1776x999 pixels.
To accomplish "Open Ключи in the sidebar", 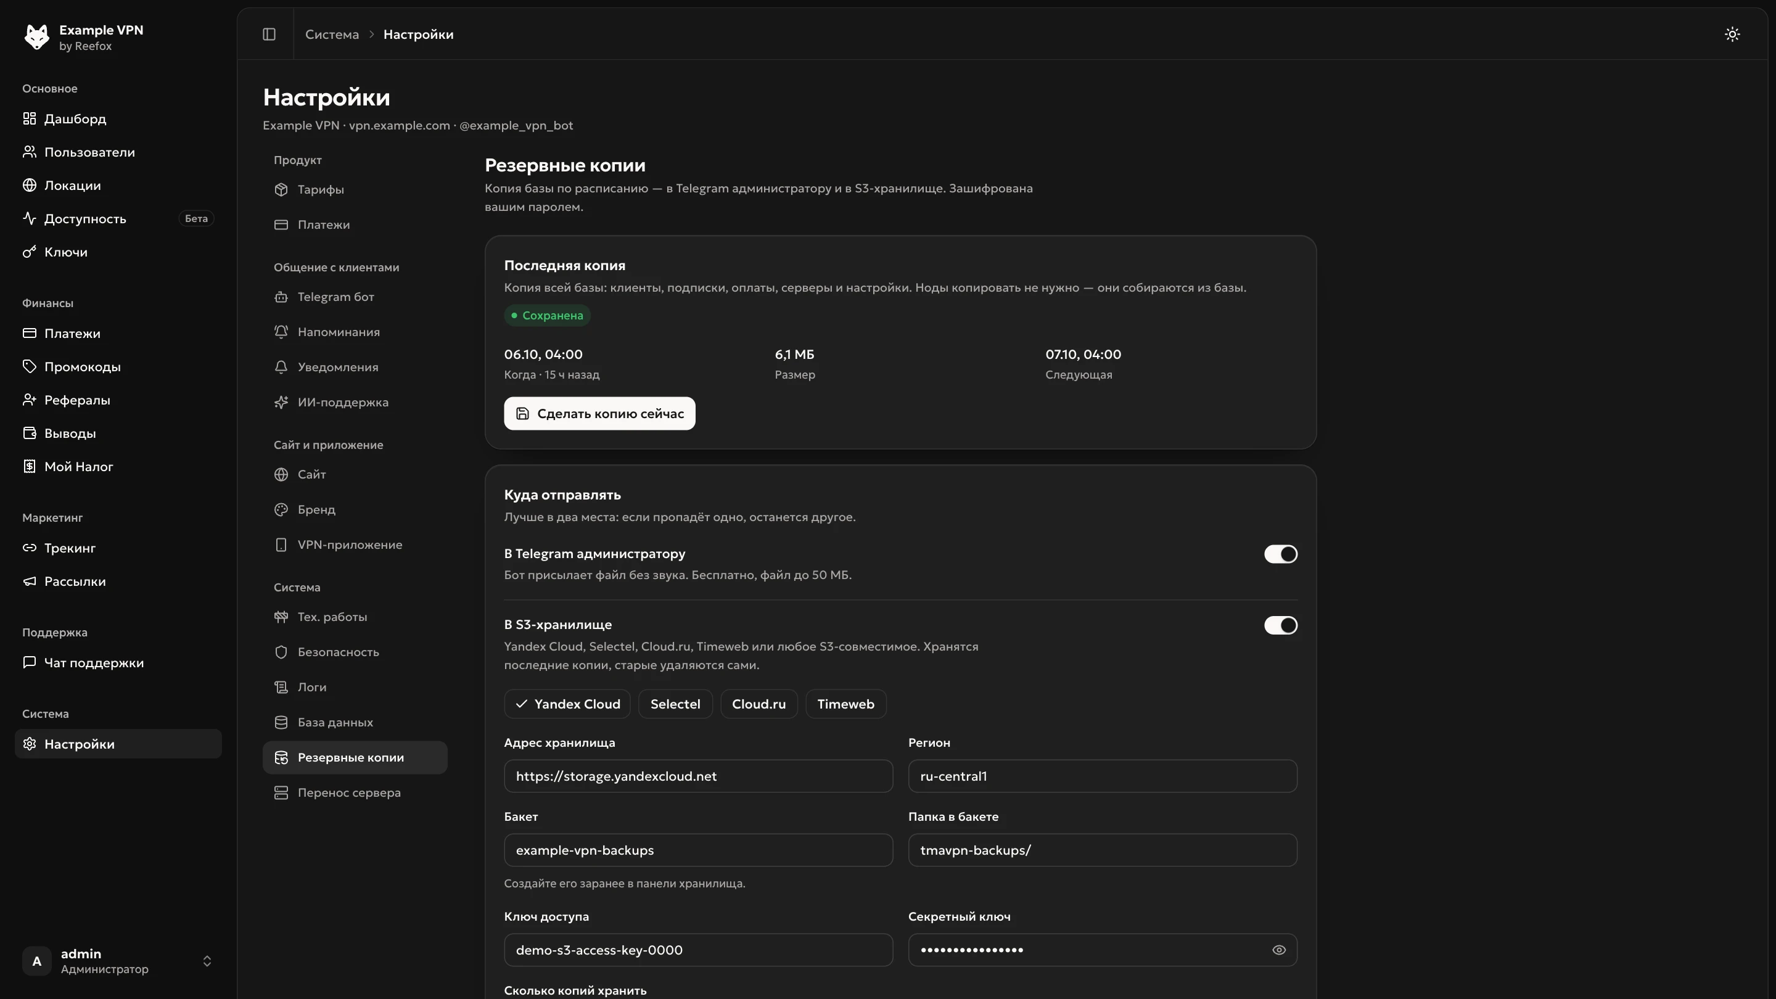I will (118, 252).
